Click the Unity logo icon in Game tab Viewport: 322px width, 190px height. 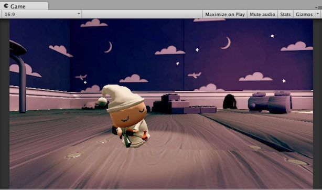[6, 6]
